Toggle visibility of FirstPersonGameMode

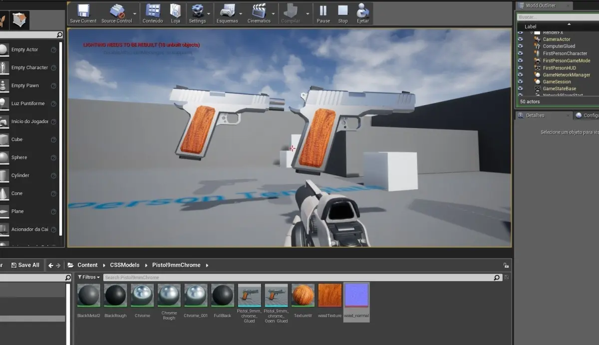coord(520,61)
